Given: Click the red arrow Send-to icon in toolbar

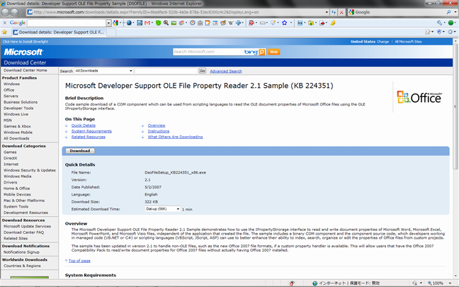Looking at the screenshot, I should (x=322, y=23).
